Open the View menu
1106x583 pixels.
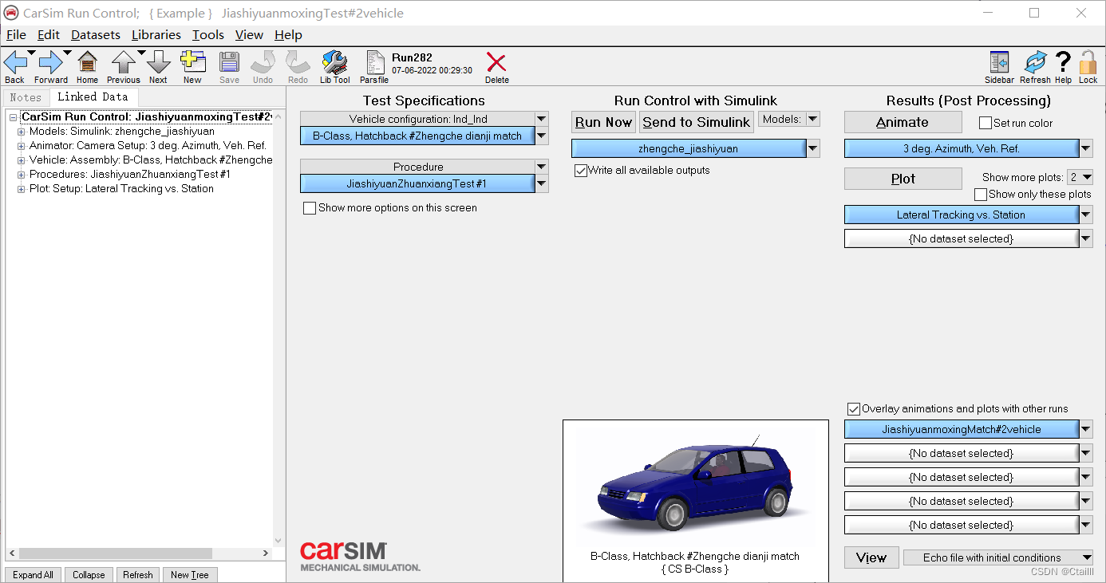click(249, 35)
